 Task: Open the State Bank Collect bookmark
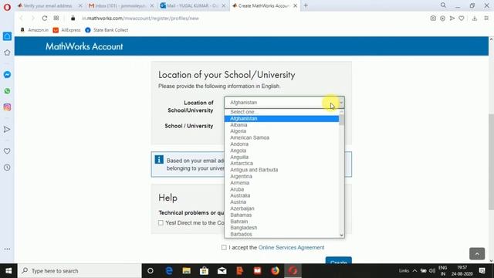pos(107,30)
